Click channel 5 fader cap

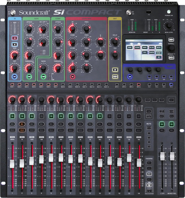pos(51,158)
